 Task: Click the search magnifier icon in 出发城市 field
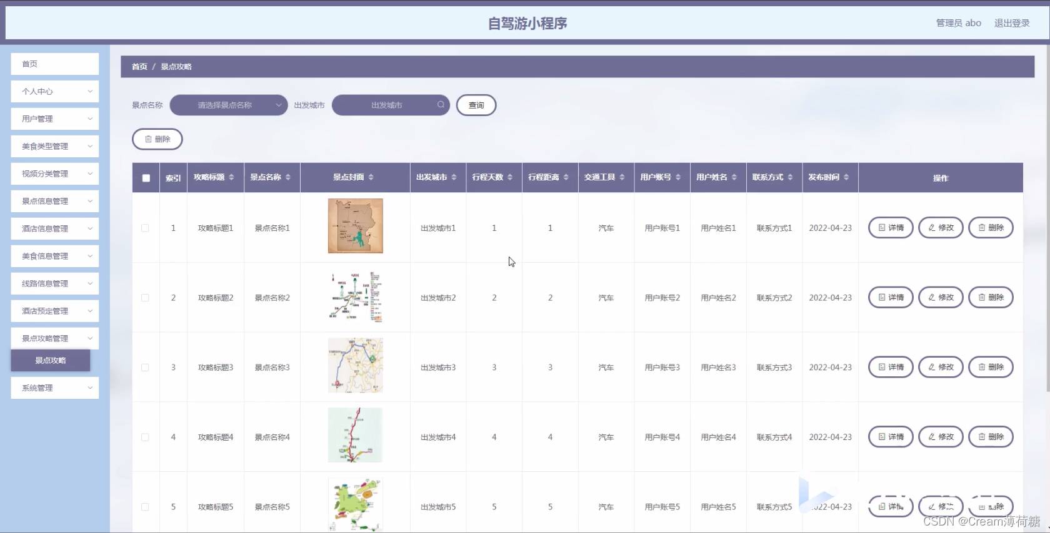click(x=441, y=105)
